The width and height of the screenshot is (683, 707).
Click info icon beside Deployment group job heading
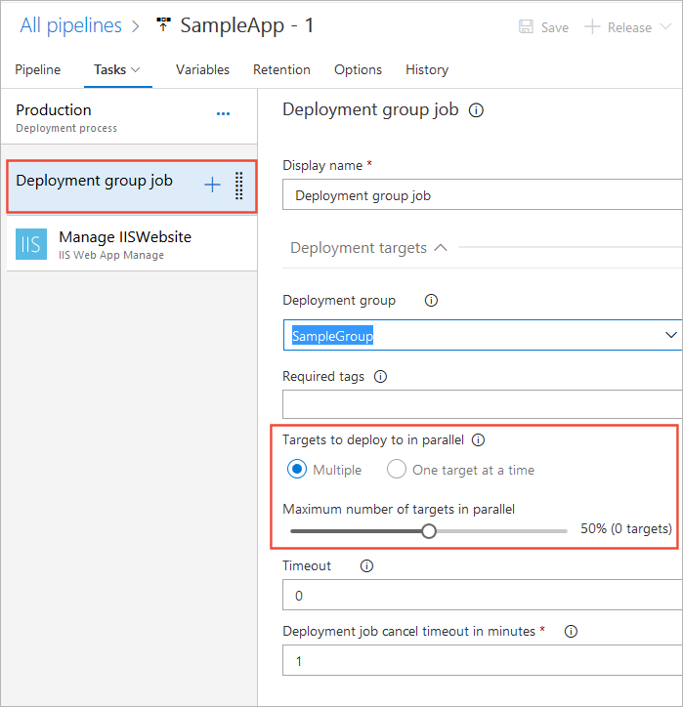click(x=477, y=110)
